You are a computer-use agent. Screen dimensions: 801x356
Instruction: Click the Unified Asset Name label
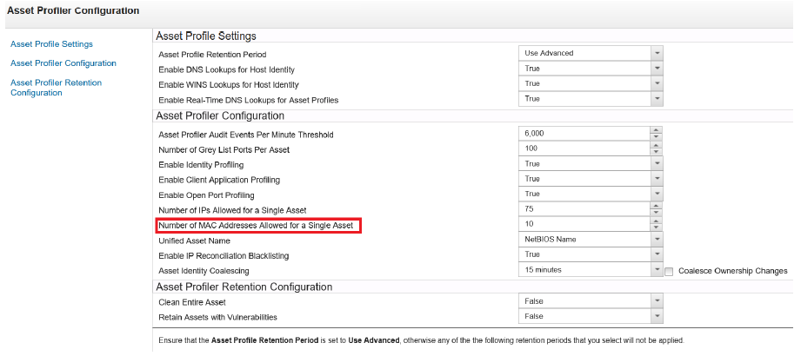195,241
